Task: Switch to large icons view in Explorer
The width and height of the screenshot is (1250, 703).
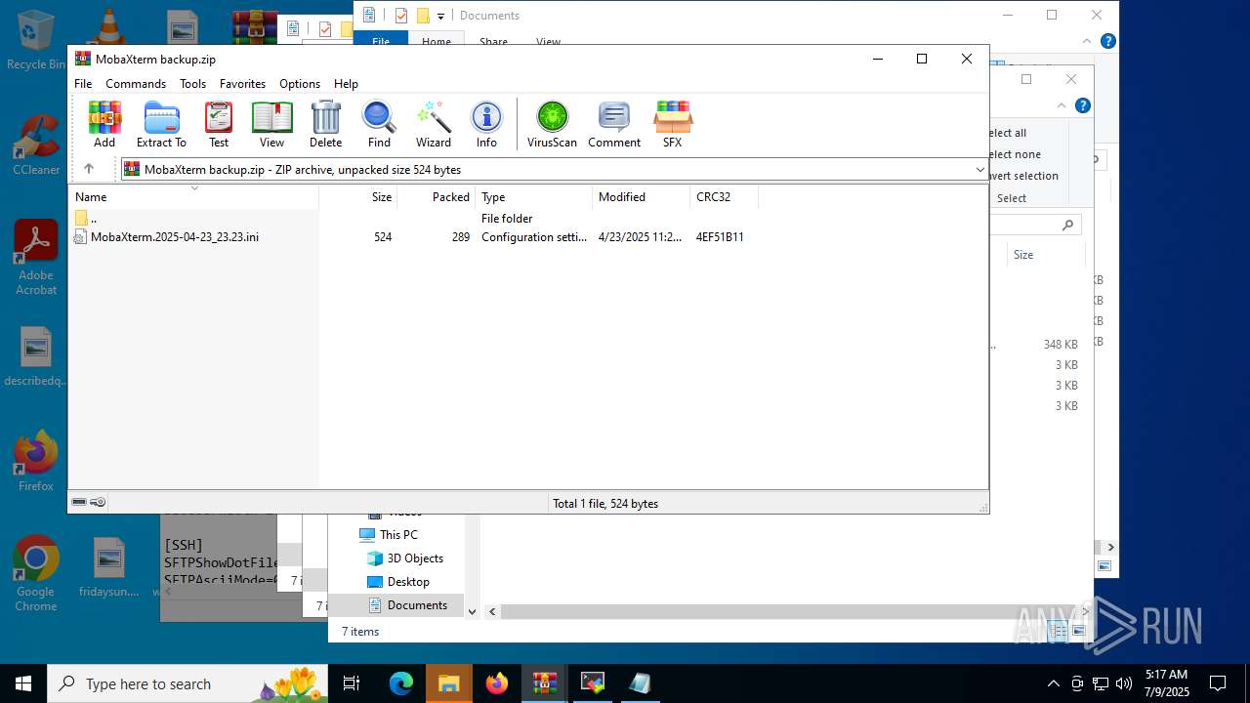Action: [1079, 632]
